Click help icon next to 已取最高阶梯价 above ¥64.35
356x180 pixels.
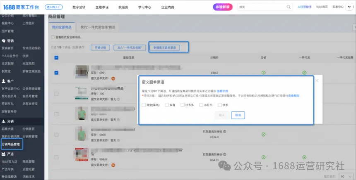tap(224, 154)
